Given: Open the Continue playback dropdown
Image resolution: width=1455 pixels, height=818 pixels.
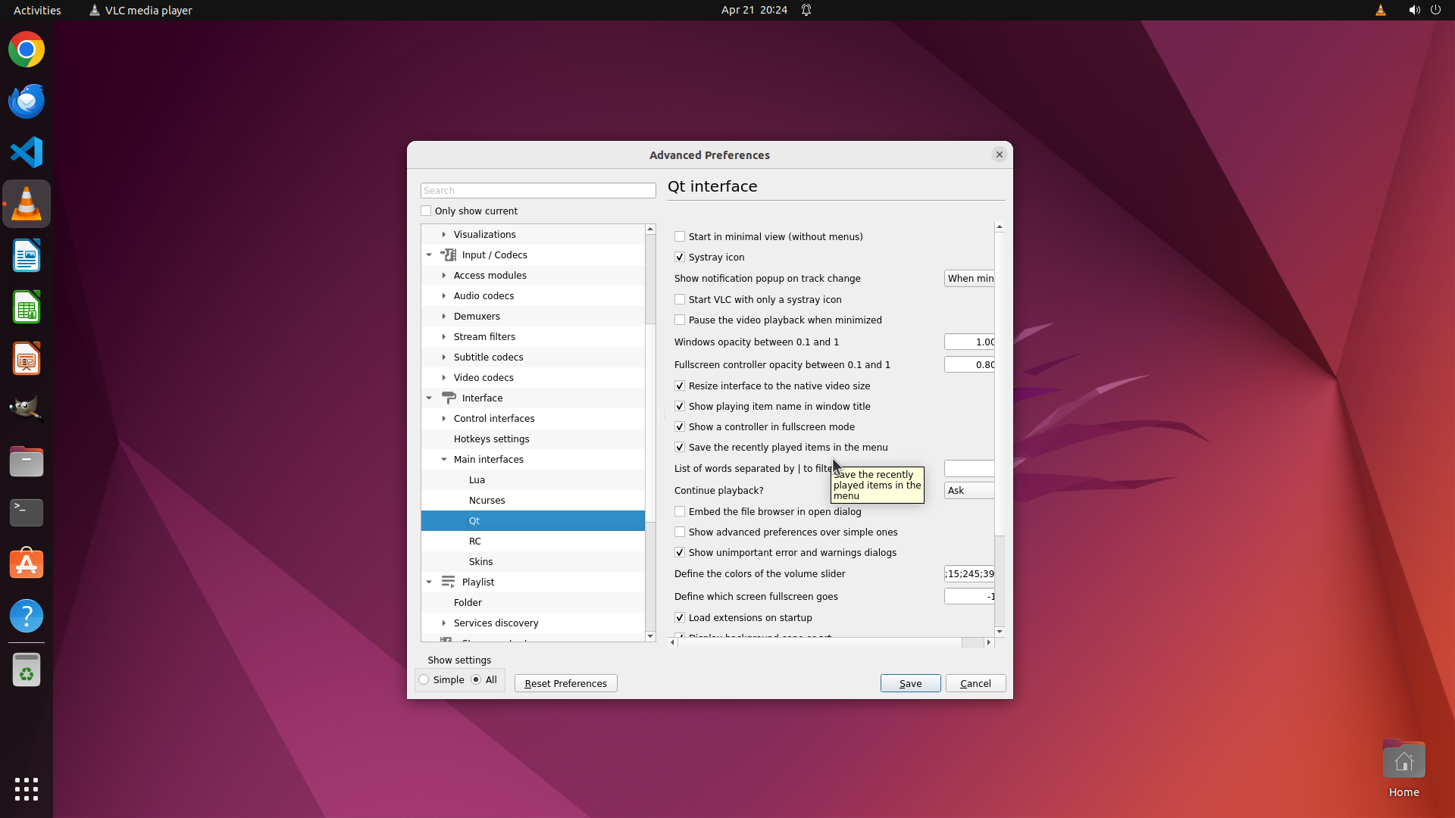Looking at the screenshot, I should [969, 491].
